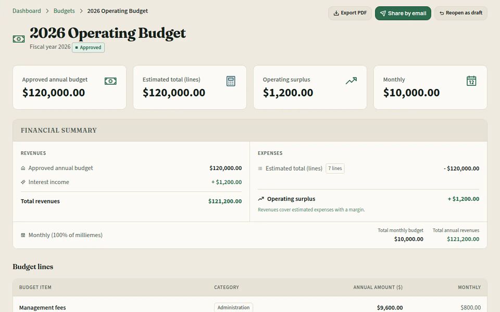Click the Management fees budget line

[42, 307]
